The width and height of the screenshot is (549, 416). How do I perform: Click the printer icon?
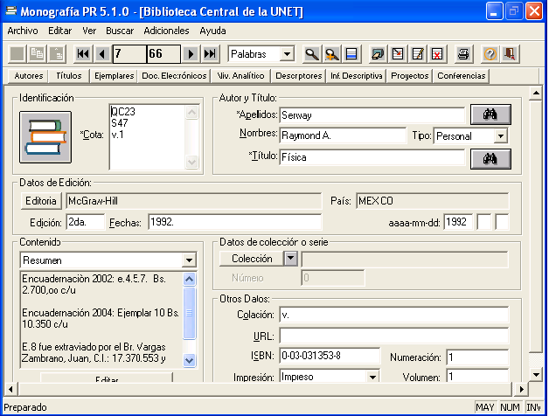click(463, 54)
